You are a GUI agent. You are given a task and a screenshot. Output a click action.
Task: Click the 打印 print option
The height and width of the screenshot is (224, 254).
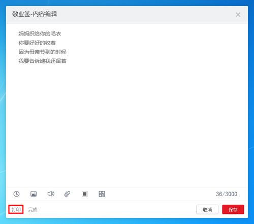pos(16,209)
